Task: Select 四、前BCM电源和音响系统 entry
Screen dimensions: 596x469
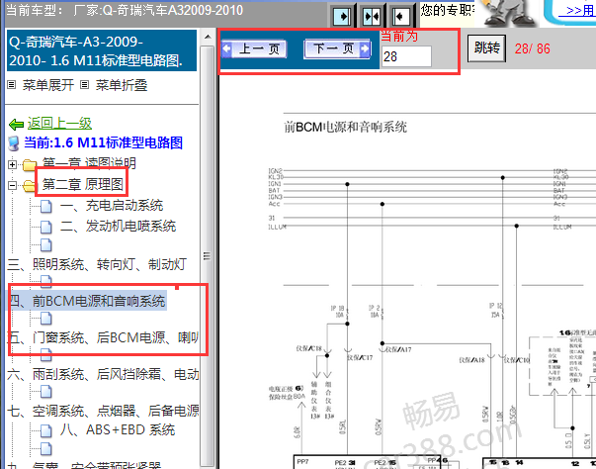Action: pyautogui.click(x=87, y=301)
